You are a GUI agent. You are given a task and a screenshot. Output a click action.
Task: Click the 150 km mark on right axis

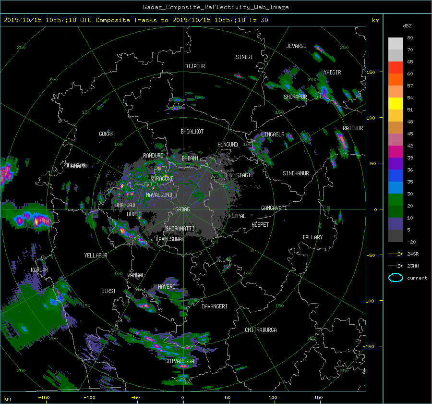(x=371, y=72)
